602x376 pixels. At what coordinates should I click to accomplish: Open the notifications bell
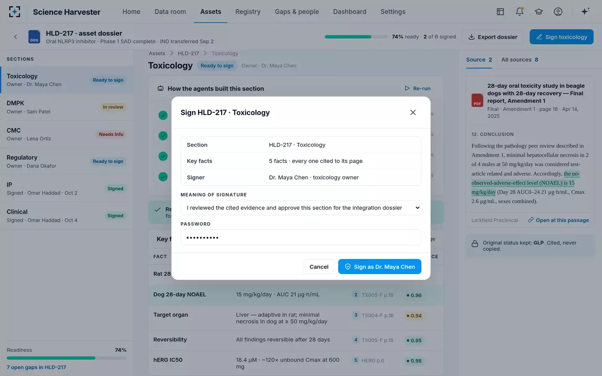tap(520, 12)
